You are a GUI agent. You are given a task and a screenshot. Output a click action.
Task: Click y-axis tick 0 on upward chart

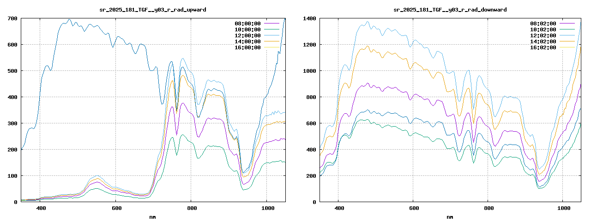(x=16, y=202)
